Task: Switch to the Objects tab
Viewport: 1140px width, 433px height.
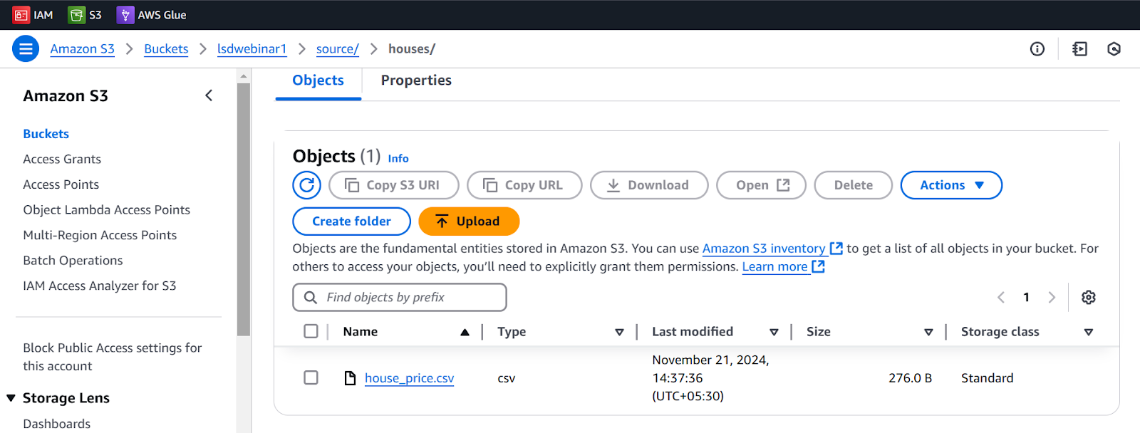Action: click(318, 80)
